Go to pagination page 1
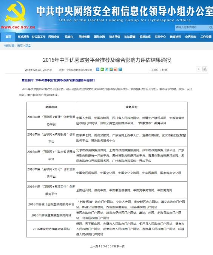 click(x=100, y=246)
